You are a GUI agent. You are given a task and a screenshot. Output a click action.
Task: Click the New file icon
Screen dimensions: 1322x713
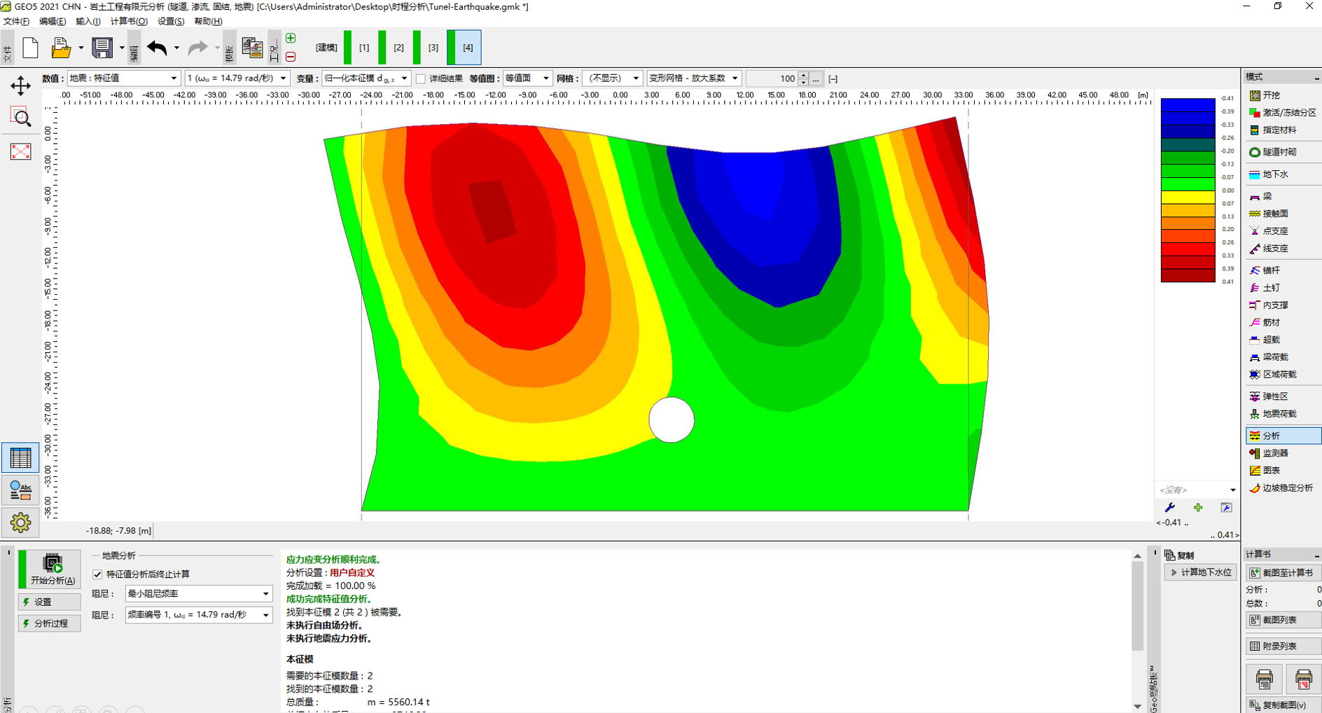[30, 48]
